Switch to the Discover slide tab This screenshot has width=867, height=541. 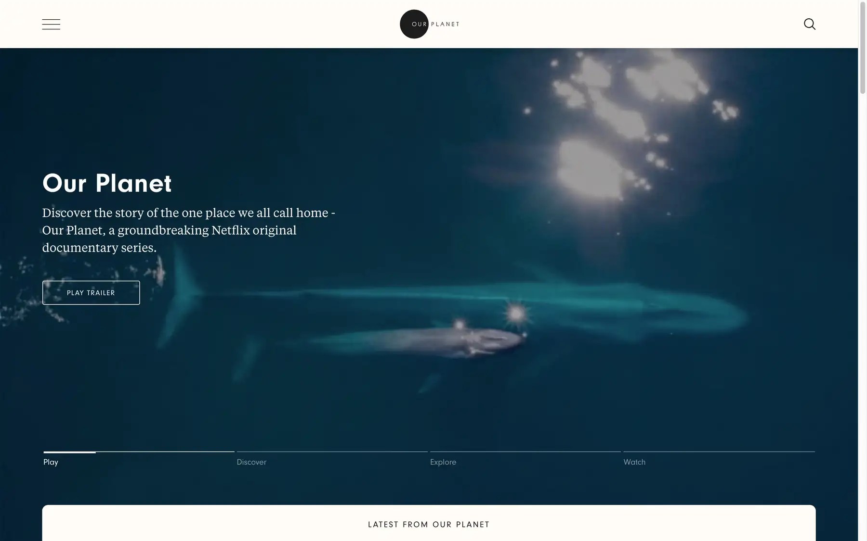[332, 460]
